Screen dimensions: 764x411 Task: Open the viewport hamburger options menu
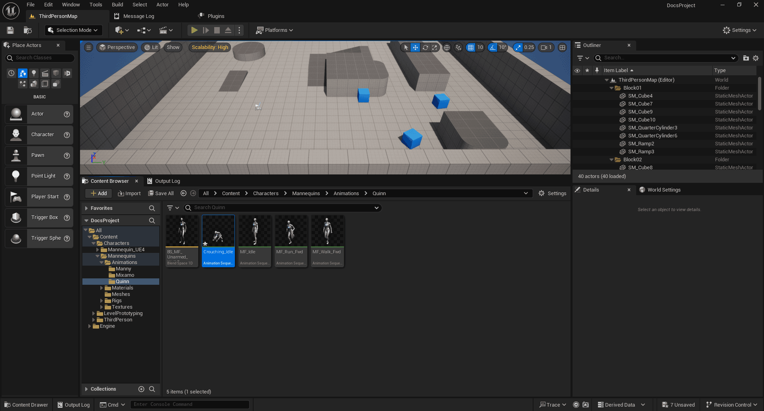89,47
